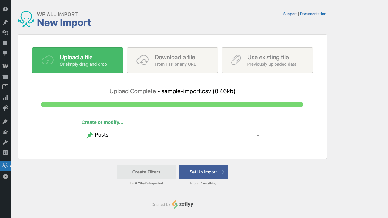
Task: Click the Upload Complete status text
Action: pyautogui.click(x=133, y=91)
